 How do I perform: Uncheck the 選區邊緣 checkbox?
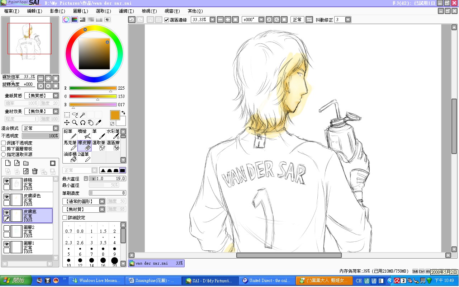point(167,20)
